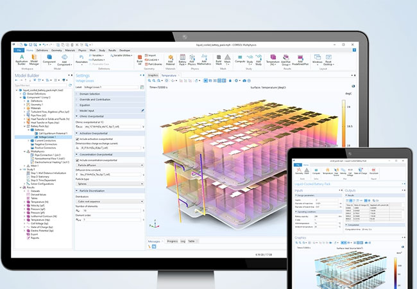
Task: Click Part Libraries in the Geometry group
Action: click(x=153, y=64)
